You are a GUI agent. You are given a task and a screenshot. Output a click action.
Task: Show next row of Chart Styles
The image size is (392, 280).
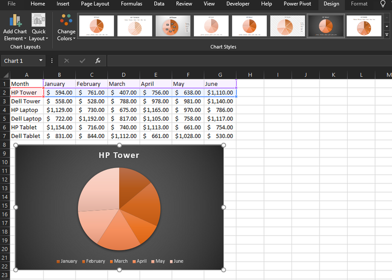pyautogui.click(x=387, y=26)
